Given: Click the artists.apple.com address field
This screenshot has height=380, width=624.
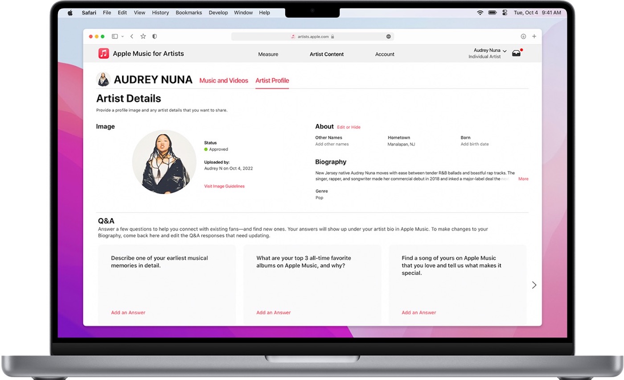Looking at the screenshot, I should point(312,37).
